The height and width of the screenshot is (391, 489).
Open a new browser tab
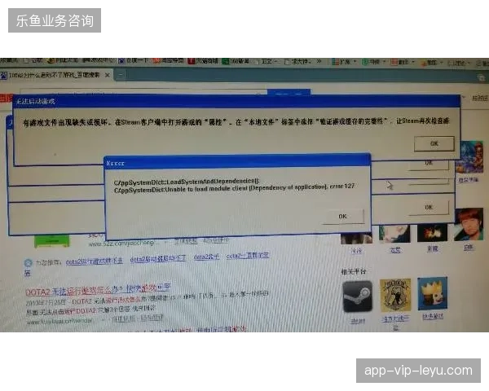click(121, 74)
